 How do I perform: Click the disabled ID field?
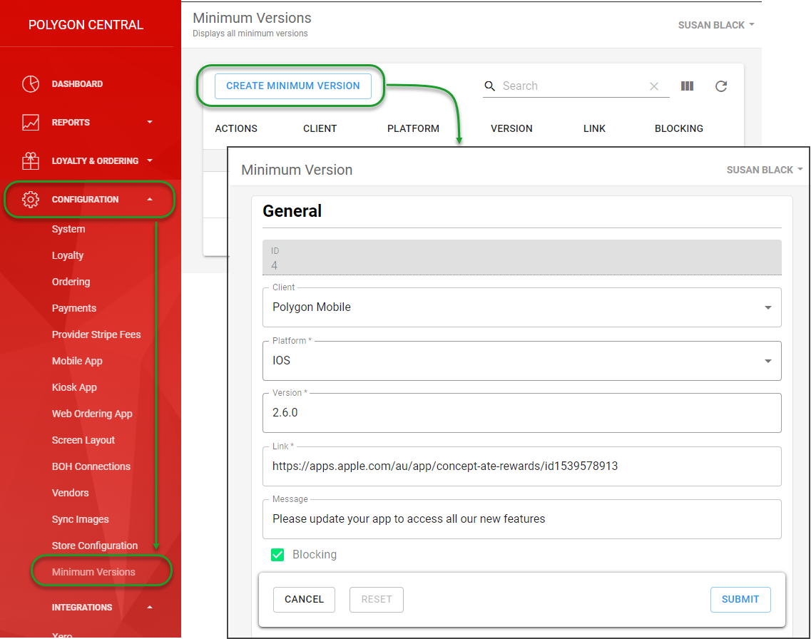click(x=522, y=257)
